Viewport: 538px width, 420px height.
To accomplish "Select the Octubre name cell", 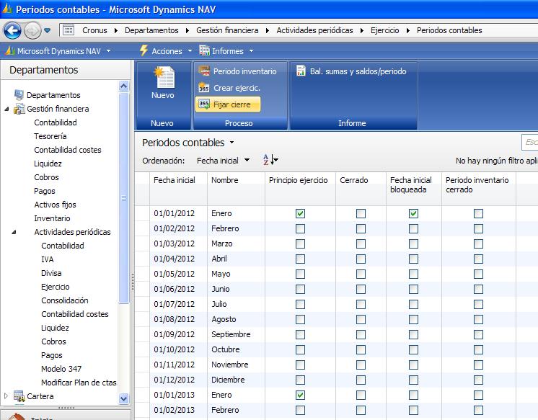I will [x=236, y=349].
